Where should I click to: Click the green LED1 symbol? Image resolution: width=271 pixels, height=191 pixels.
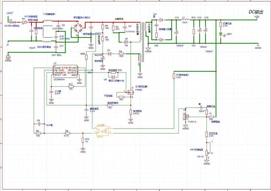coord(221,34)
